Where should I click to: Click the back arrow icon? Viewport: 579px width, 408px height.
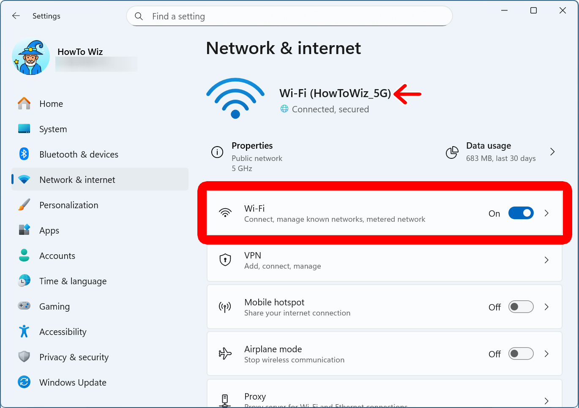[16, 16]
